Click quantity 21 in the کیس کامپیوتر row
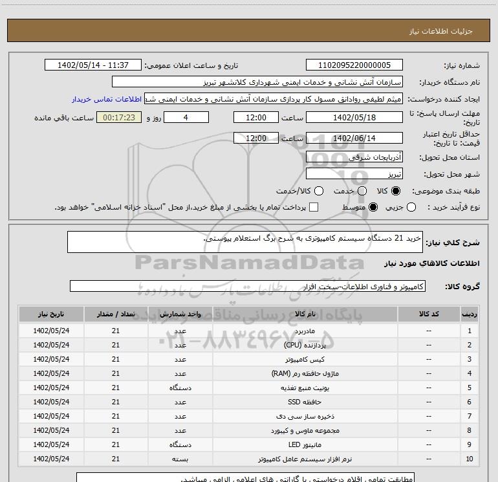This screenshot has width=498, height=482. coord(116,359)
